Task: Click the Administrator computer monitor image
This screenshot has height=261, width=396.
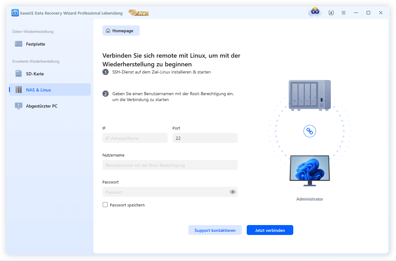Action: [310, 171]
